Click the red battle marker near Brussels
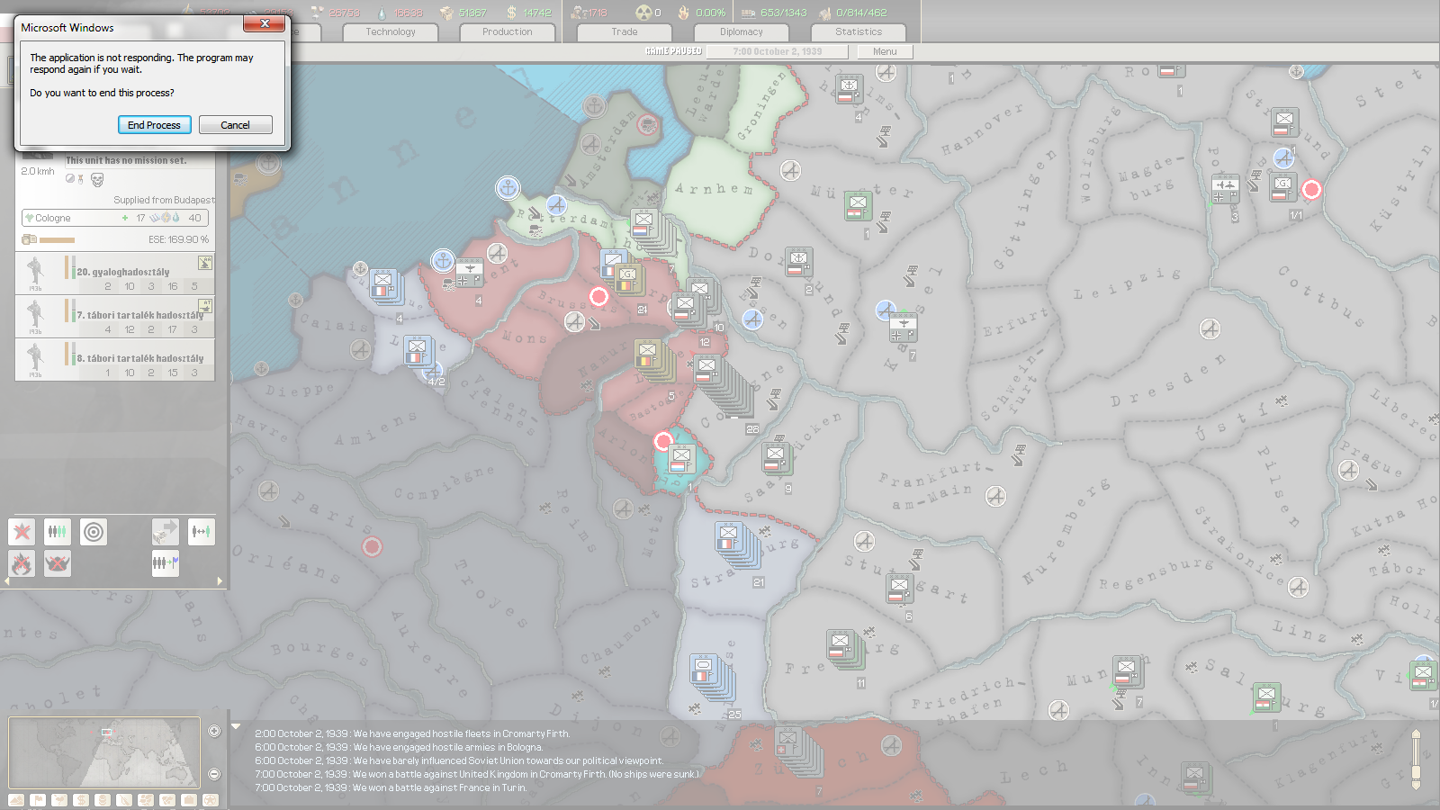The height and width of the screenshot is (810, 1440). pos(598,296)
